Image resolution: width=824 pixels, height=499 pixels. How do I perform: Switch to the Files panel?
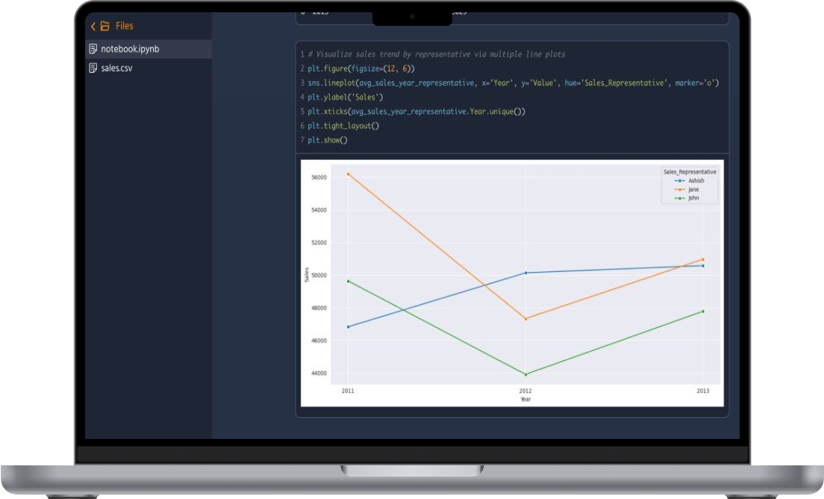[124, 26]
